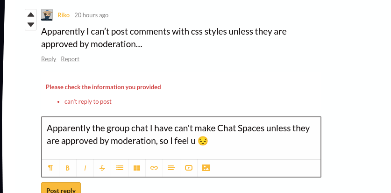Click the 'can't reply to post' error

[x=88, y=101]
